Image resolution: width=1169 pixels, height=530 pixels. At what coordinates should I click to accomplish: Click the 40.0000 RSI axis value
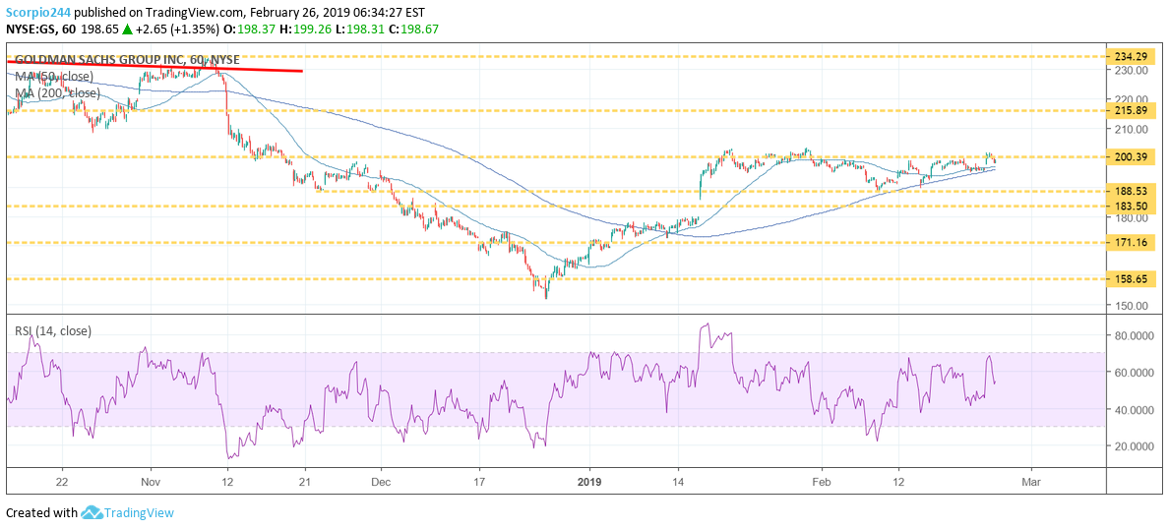click(x=1132, y=409)
